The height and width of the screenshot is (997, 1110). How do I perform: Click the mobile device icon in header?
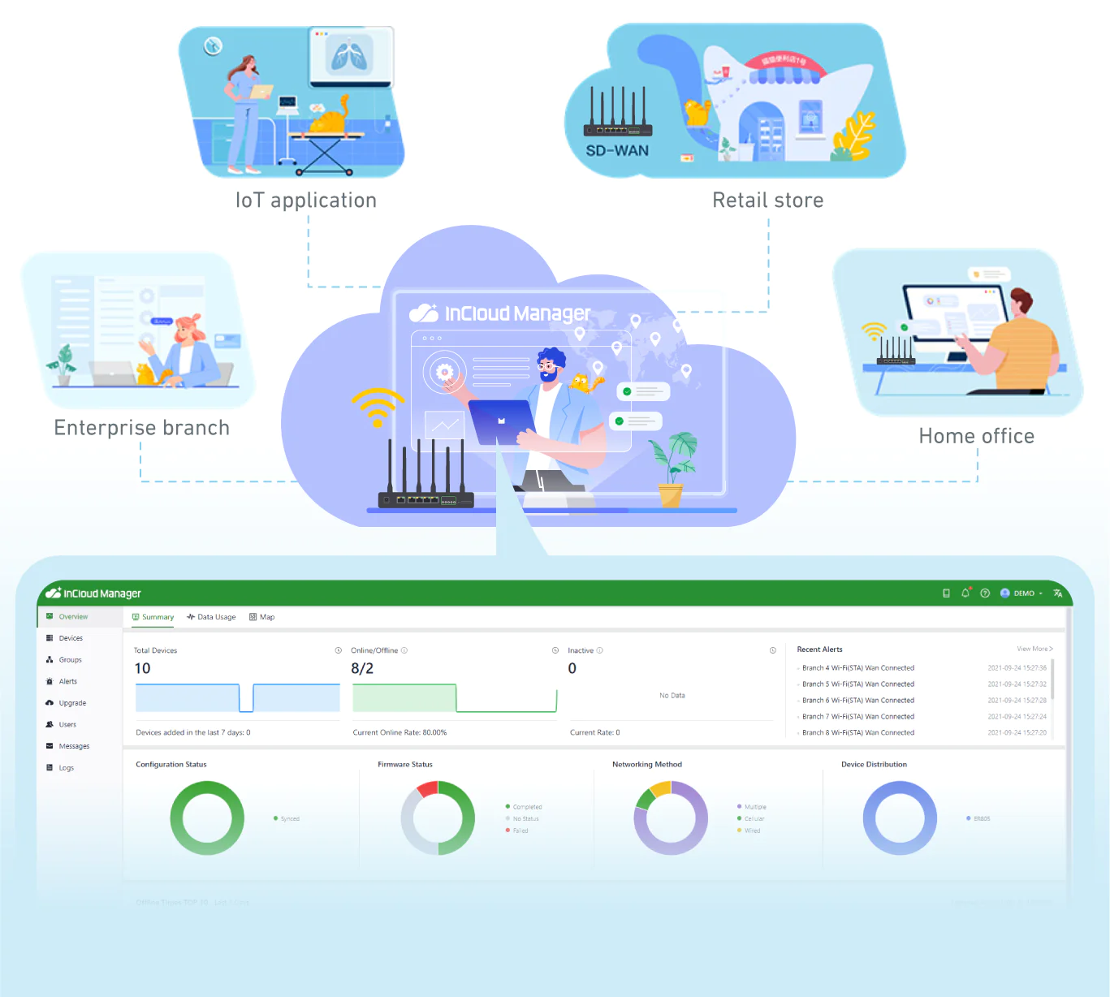click(946, 593)
